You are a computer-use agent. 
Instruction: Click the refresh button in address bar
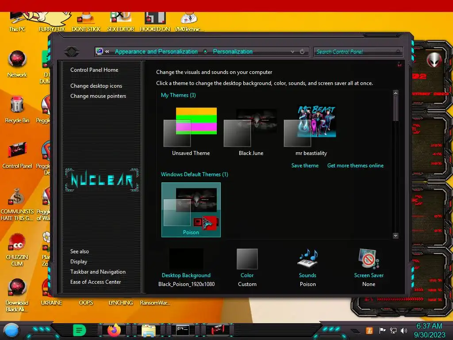click(x=302, y=52)
